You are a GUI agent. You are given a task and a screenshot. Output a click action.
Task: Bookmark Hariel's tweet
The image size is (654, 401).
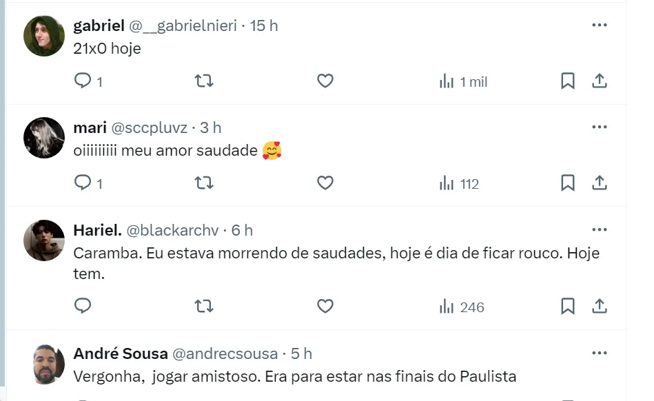(568, 306)
